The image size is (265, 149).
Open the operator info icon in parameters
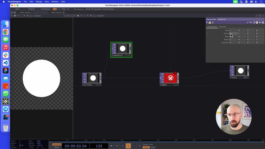[213, 23]
